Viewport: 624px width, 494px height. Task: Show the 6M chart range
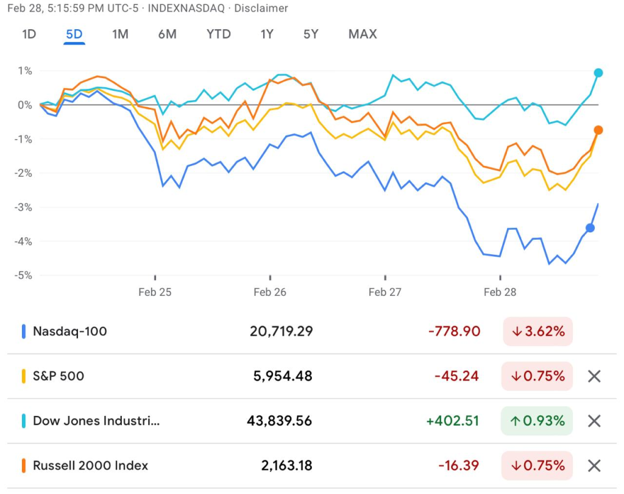coord(167,34)
